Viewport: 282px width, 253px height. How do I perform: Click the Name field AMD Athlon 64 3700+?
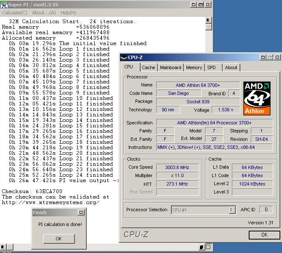pos(198,85)
